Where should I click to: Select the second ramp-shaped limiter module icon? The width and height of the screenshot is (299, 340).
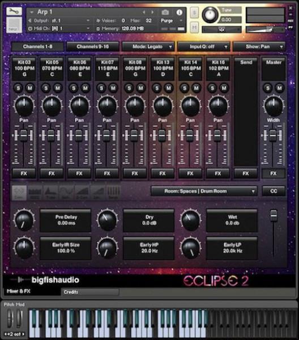click(x=98, y=193)
